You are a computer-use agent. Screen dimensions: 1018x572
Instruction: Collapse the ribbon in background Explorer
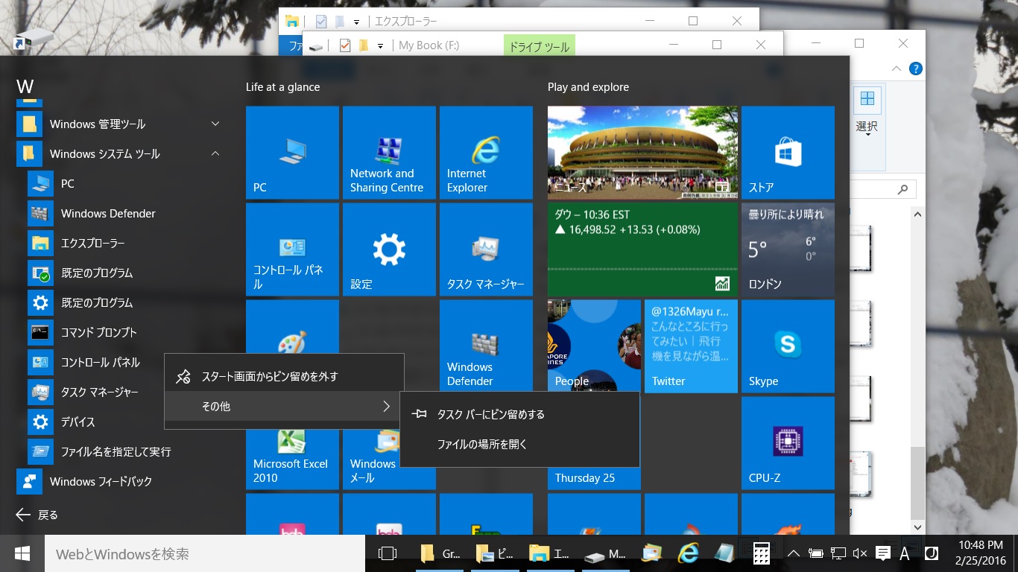[x=897, y=69]
